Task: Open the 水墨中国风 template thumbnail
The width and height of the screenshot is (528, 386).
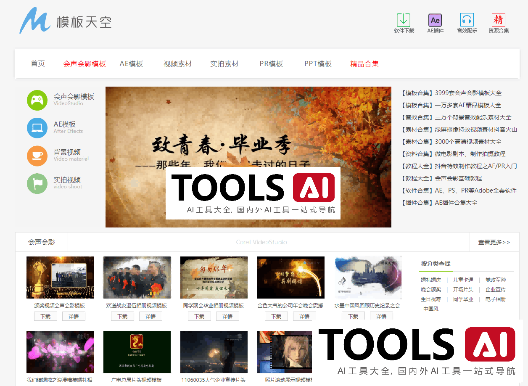Action: (368, 278)
